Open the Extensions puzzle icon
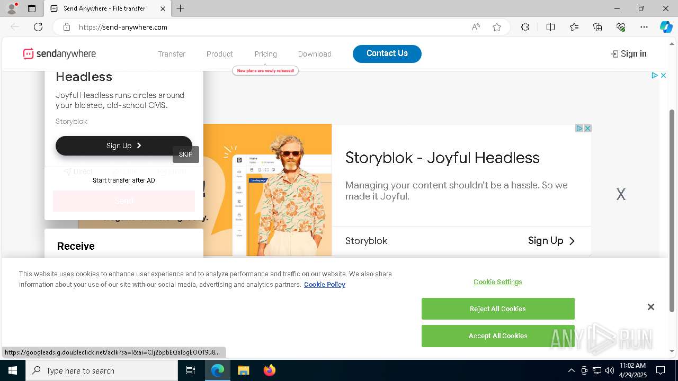Image resolution: width=678 pixels, height=381 pixels. pos(525,27)
